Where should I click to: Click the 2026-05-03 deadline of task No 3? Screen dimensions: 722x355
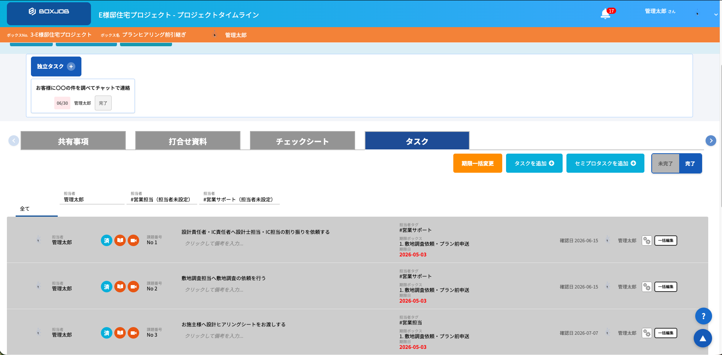click(413, 347)
